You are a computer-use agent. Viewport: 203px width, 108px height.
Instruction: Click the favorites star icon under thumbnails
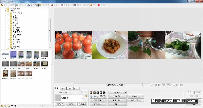click(2, 106)
